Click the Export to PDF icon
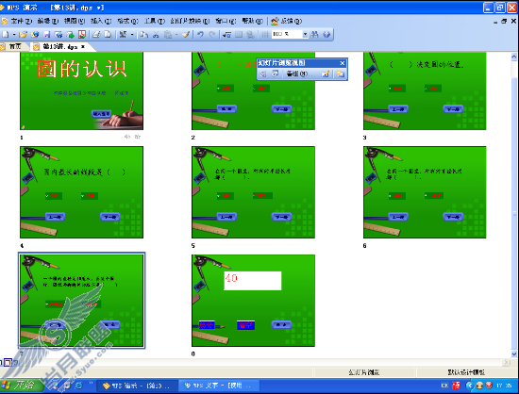 pos(82,34)
